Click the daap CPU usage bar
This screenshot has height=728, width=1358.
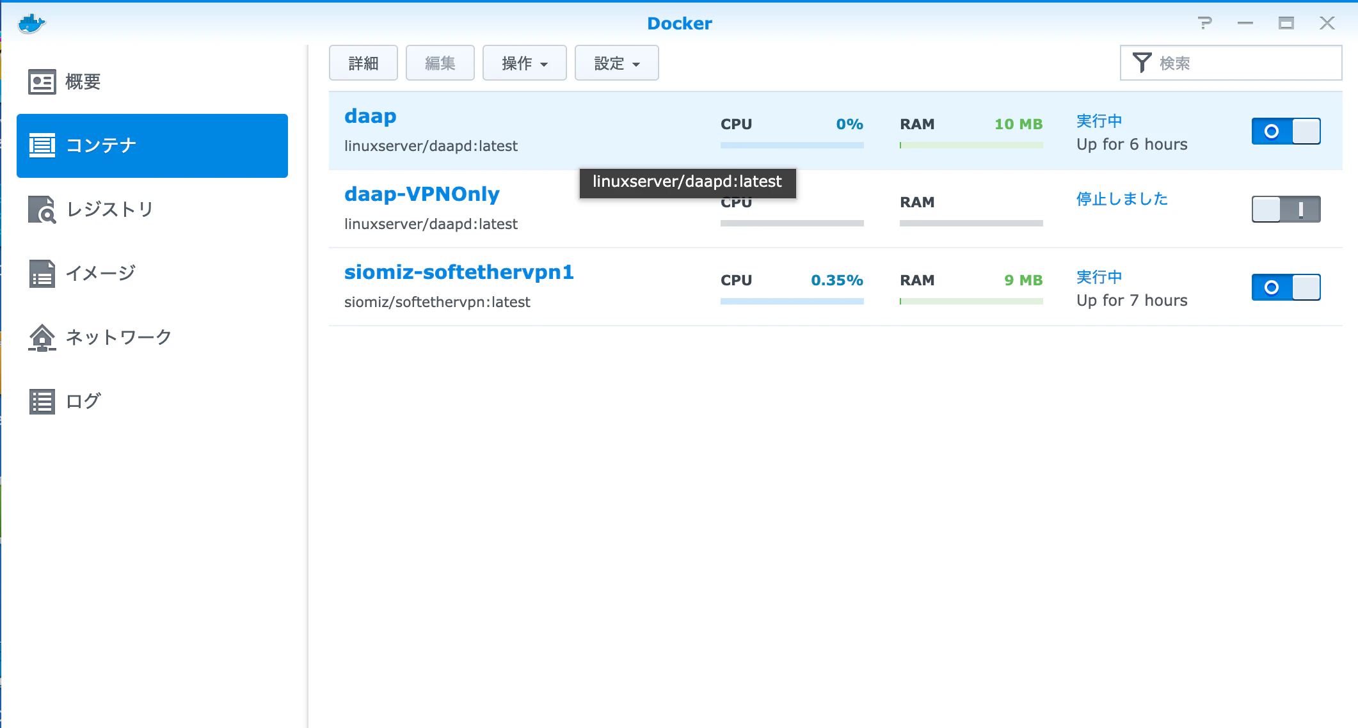coord(792,145)
